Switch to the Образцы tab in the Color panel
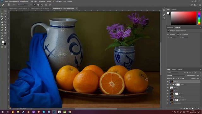Viewport: 202px width, 114px height. 174,9
